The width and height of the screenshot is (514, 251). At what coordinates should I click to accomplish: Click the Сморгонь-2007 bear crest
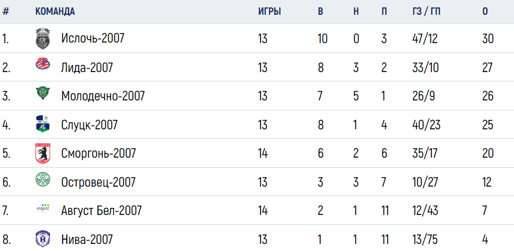(43, 154)
